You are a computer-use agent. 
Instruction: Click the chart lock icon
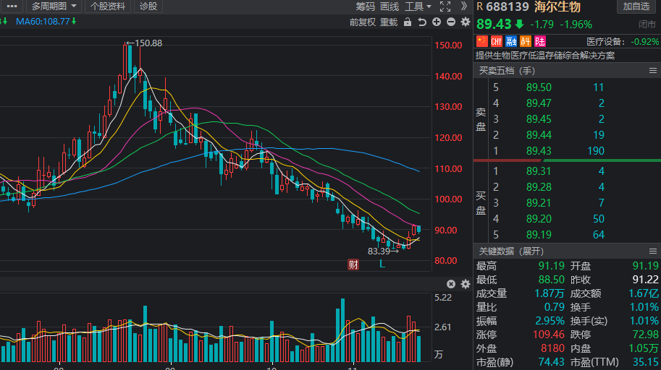[408, 22]
